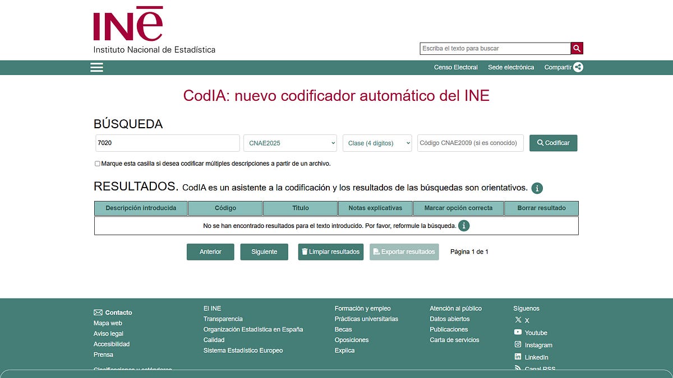Click the Título column header

[301, 208]
